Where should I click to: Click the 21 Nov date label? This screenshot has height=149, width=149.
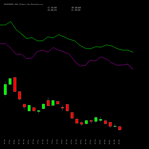pyautogui.click(x=71, y=142)
